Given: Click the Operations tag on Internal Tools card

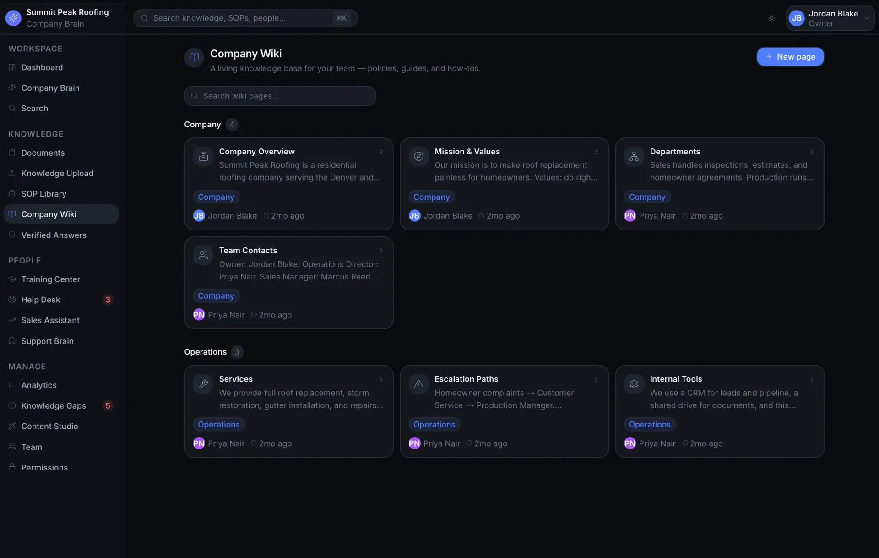Looking at the screenshot, I should pos(650,425).
